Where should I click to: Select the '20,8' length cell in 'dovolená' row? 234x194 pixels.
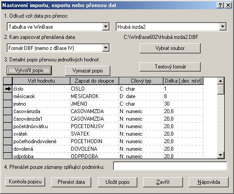click(x=183, y=149)
